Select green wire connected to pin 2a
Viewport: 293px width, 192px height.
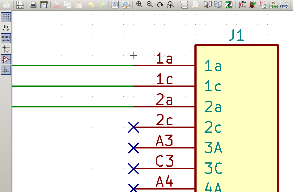click(73, 107)
